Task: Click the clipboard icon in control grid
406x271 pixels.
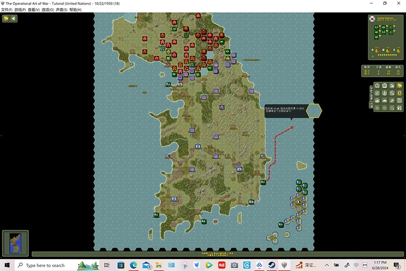Action: tap(385, 85)
